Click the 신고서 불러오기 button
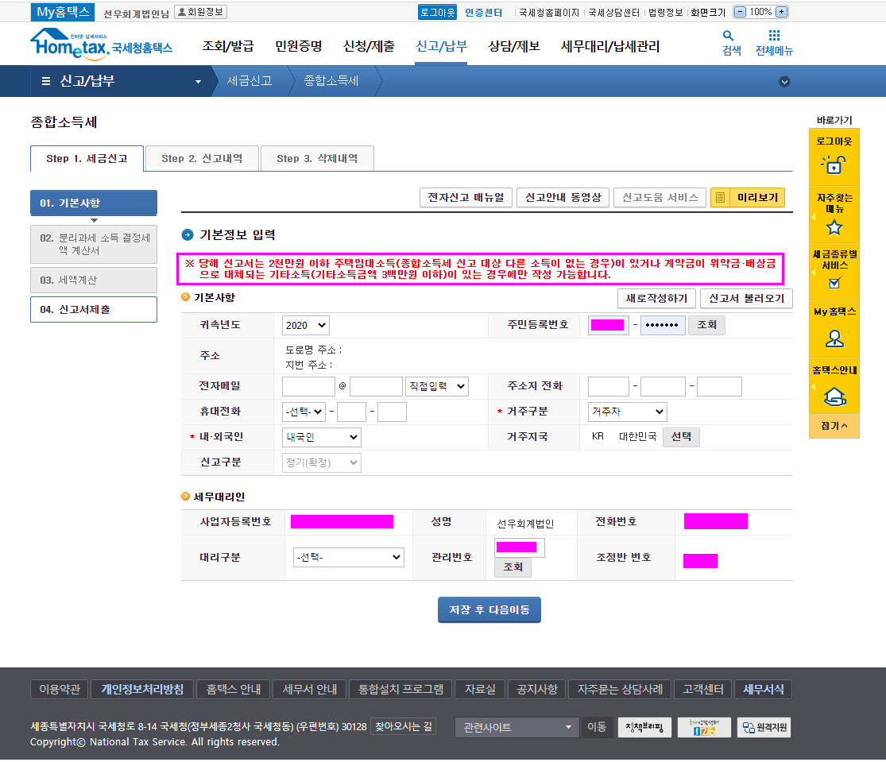 (746, 298)
